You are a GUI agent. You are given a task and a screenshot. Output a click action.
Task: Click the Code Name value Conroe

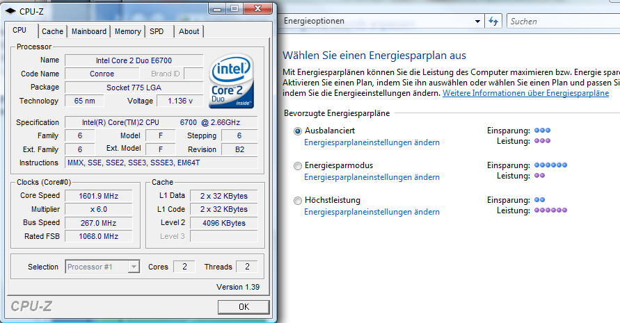(x=102, y=74)
